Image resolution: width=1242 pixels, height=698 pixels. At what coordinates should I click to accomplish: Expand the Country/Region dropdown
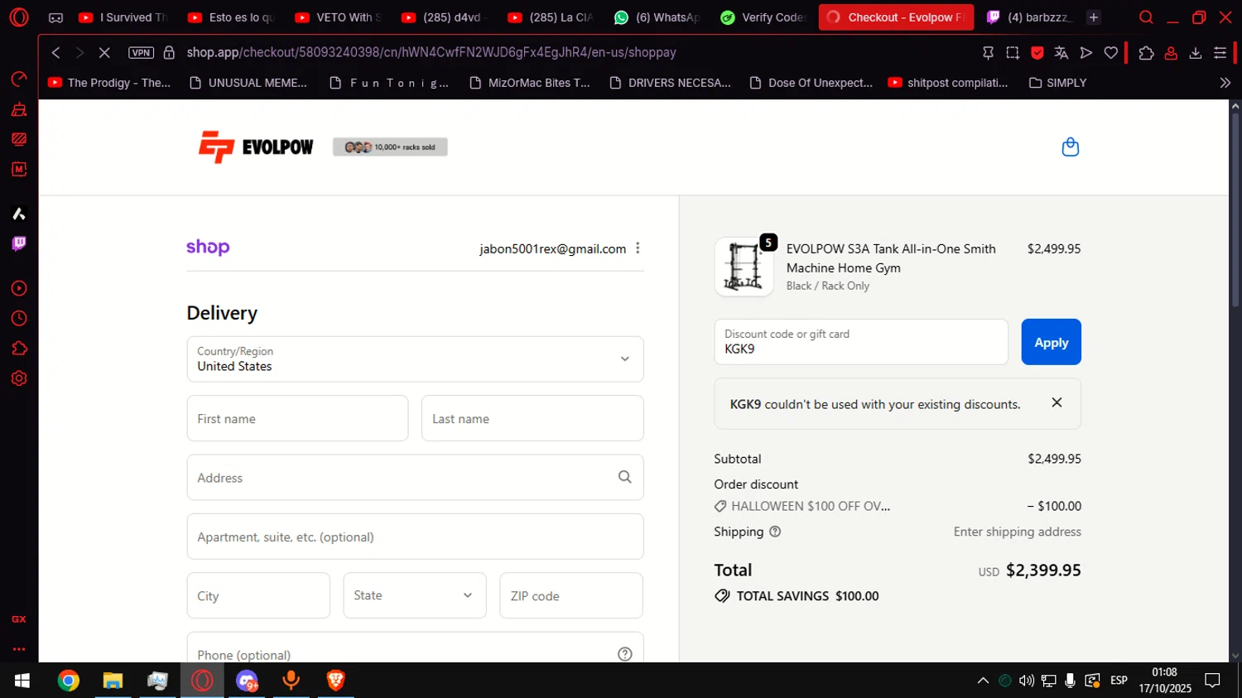tap(415, 359)
